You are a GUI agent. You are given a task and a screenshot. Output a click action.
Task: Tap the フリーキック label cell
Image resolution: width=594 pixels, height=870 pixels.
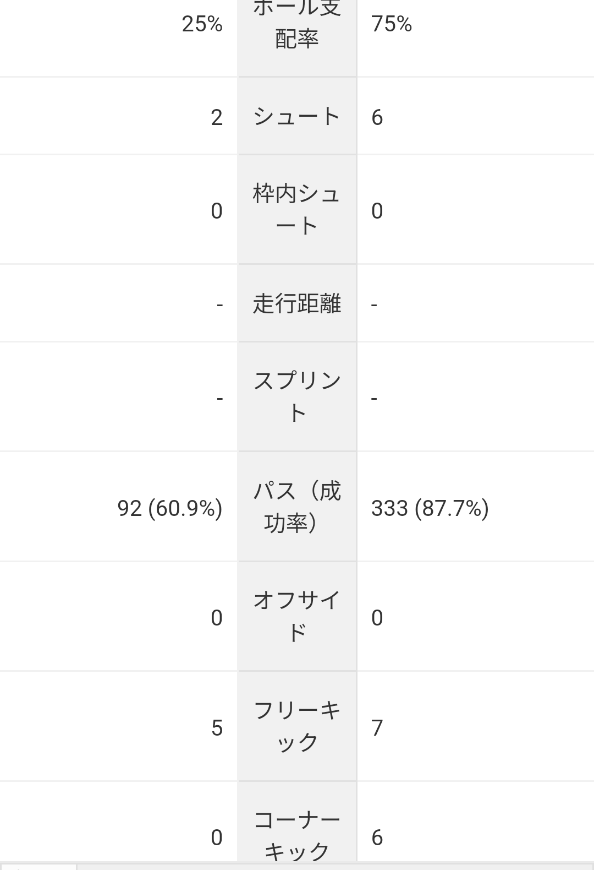pos(297,727)
